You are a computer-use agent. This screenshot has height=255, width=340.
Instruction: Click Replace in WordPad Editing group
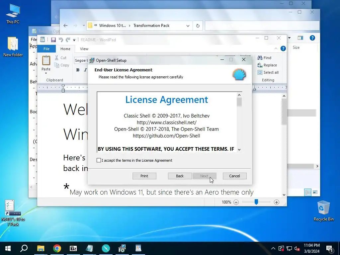point(267,65)
